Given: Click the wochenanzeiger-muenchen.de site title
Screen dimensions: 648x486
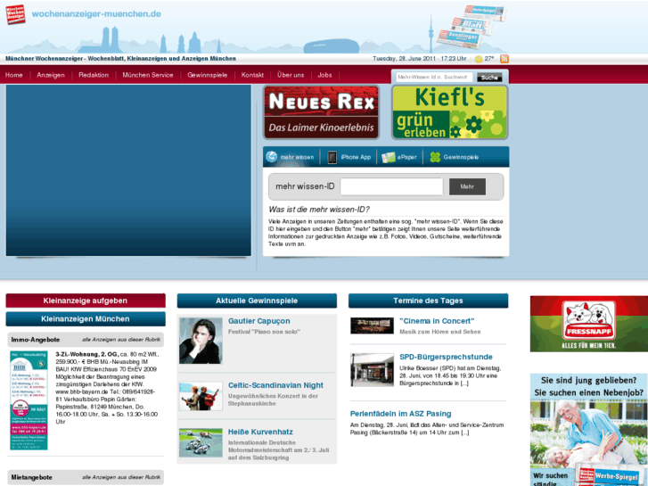Looking at the screenshot, I should 96,14.
